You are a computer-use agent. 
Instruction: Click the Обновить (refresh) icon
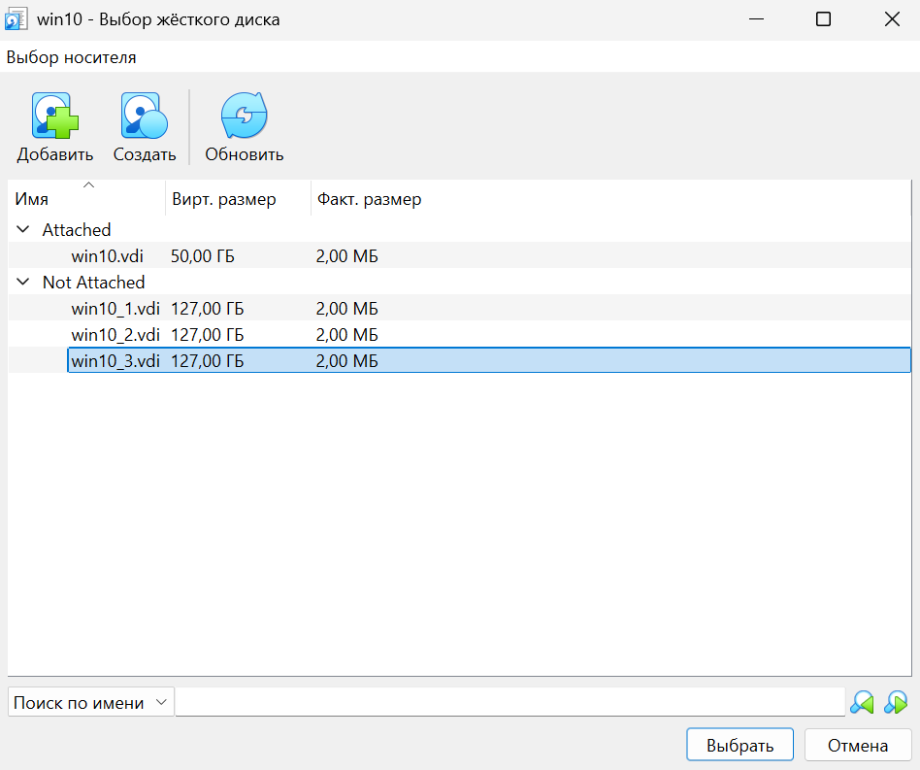245,116
